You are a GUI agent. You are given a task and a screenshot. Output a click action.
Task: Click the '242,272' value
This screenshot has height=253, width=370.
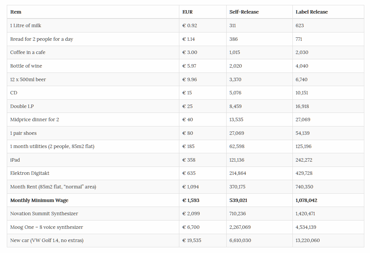pos(304,160)
